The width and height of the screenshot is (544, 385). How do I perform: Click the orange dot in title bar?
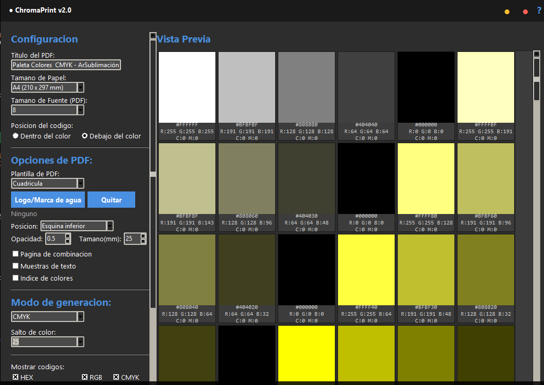[x=507, y=12]
